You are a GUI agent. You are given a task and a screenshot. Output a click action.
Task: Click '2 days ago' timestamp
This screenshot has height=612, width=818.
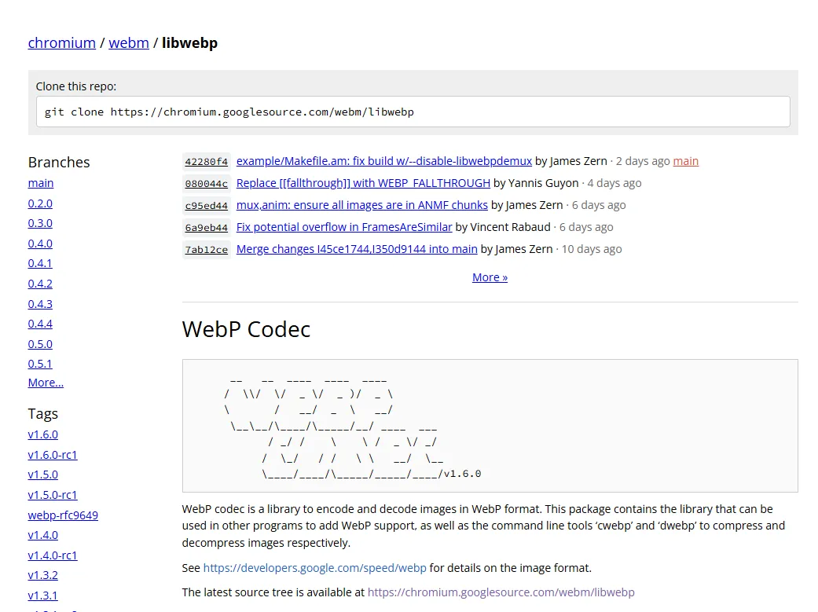pos(643,161)
